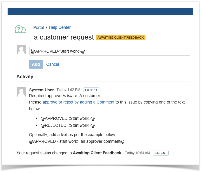This screenshot has height=173, width=203.
Task: Click the Today 10:54 AM timestamp
Action: tap(137, 153)
